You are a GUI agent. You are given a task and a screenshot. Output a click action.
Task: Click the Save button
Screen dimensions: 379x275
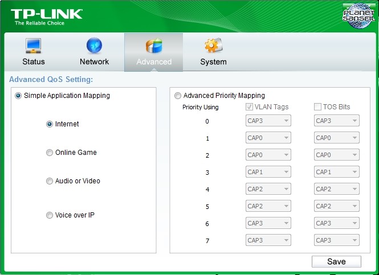coord(336,262)
